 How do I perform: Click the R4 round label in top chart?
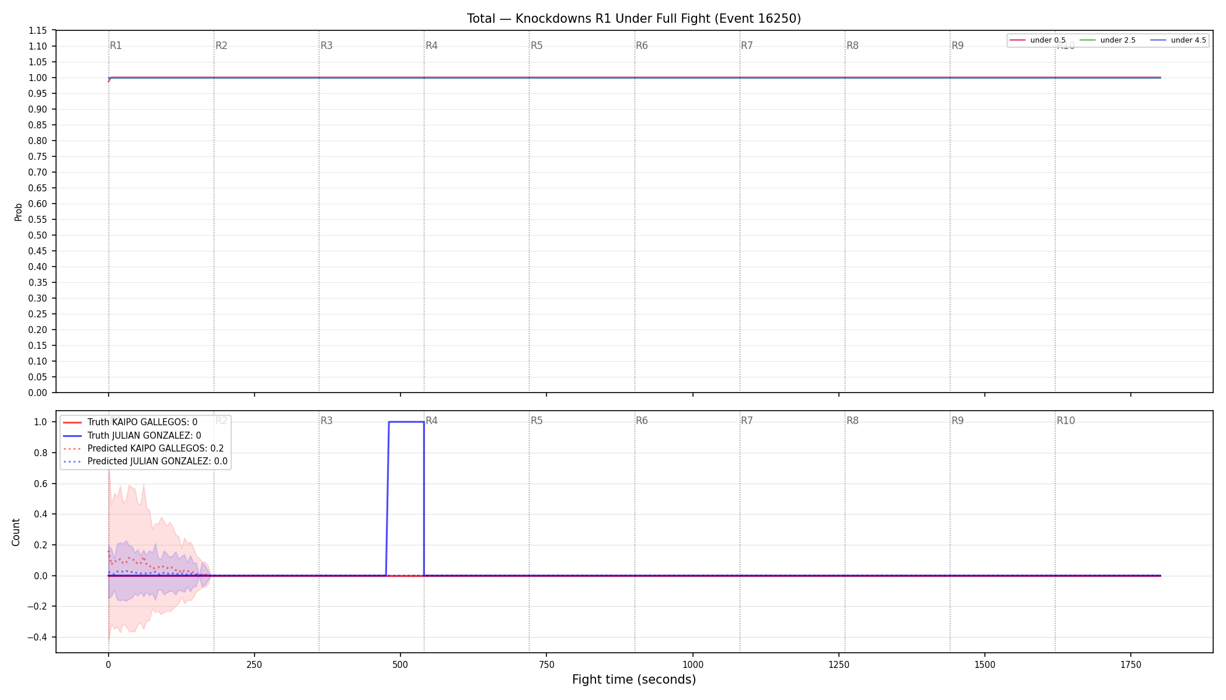point(431,45)
